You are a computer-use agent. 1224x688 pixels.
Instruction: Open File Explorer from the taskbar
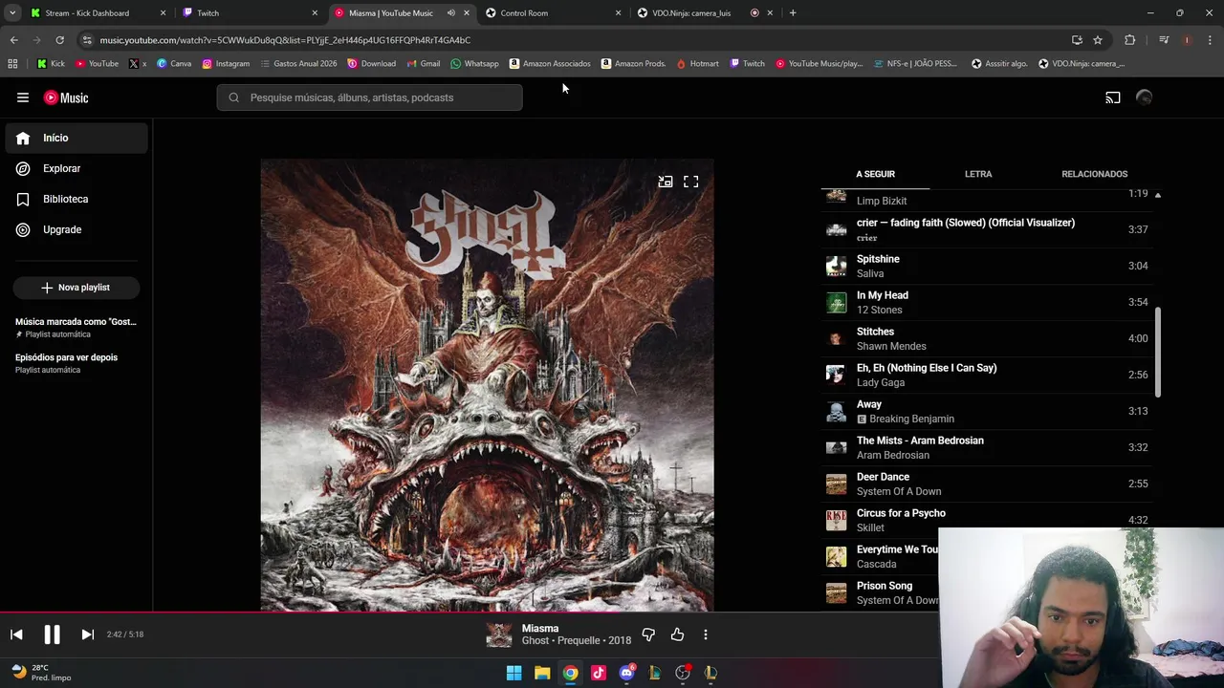point(542,673)
